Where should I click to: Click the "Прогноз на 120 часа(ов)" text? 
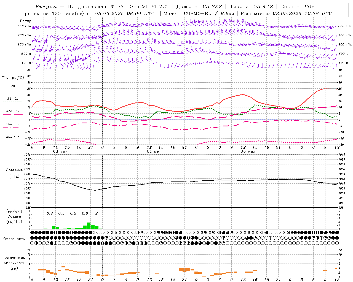(x=53, y=13)
